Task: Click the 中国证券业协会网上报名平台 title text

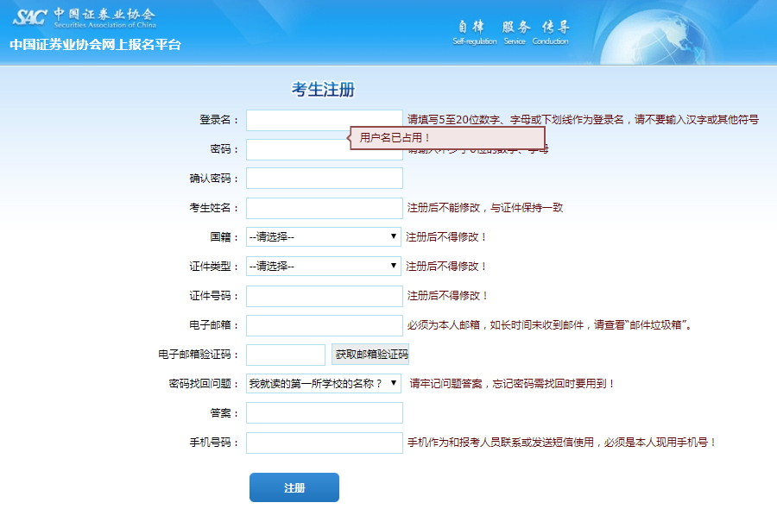Action: point(96,45)
